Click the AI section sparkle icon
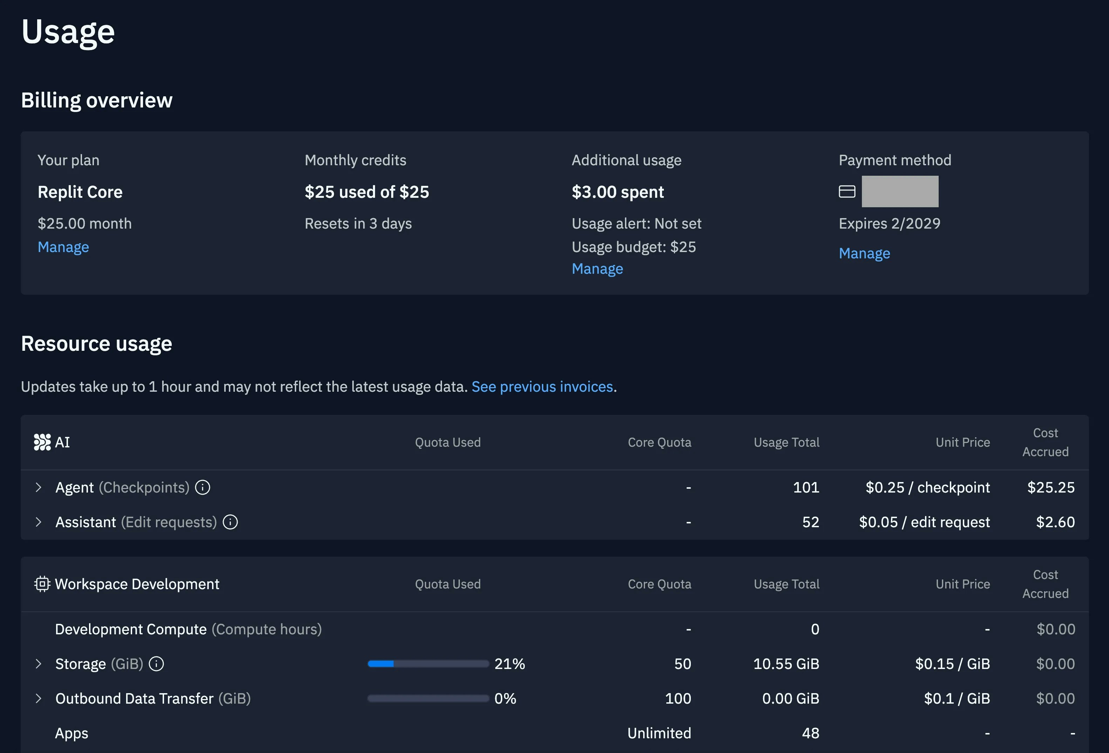The image size is (1109, 753). [x=42, y=442]
